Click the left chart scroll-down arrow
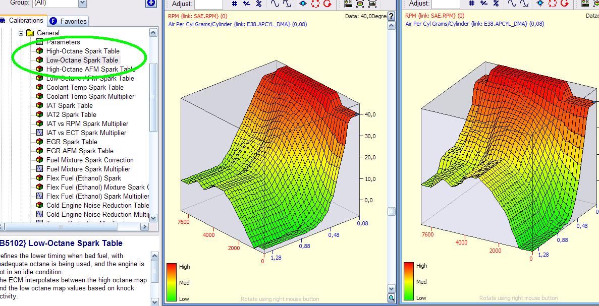This screenshot has width=599, height=306. point(391,289)
